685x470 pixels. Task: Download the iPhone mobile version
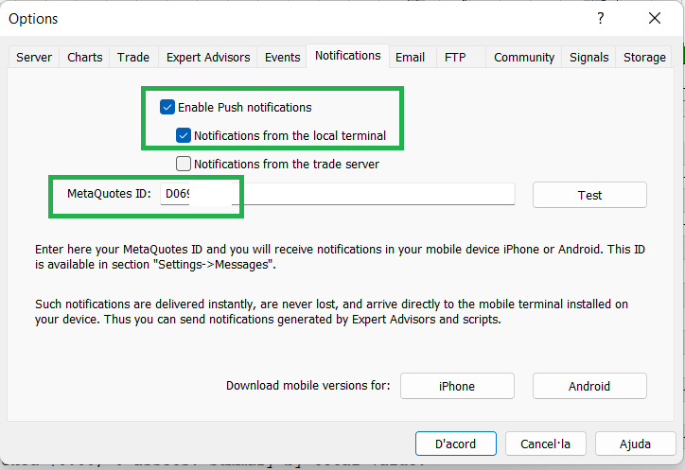[457, 386]
